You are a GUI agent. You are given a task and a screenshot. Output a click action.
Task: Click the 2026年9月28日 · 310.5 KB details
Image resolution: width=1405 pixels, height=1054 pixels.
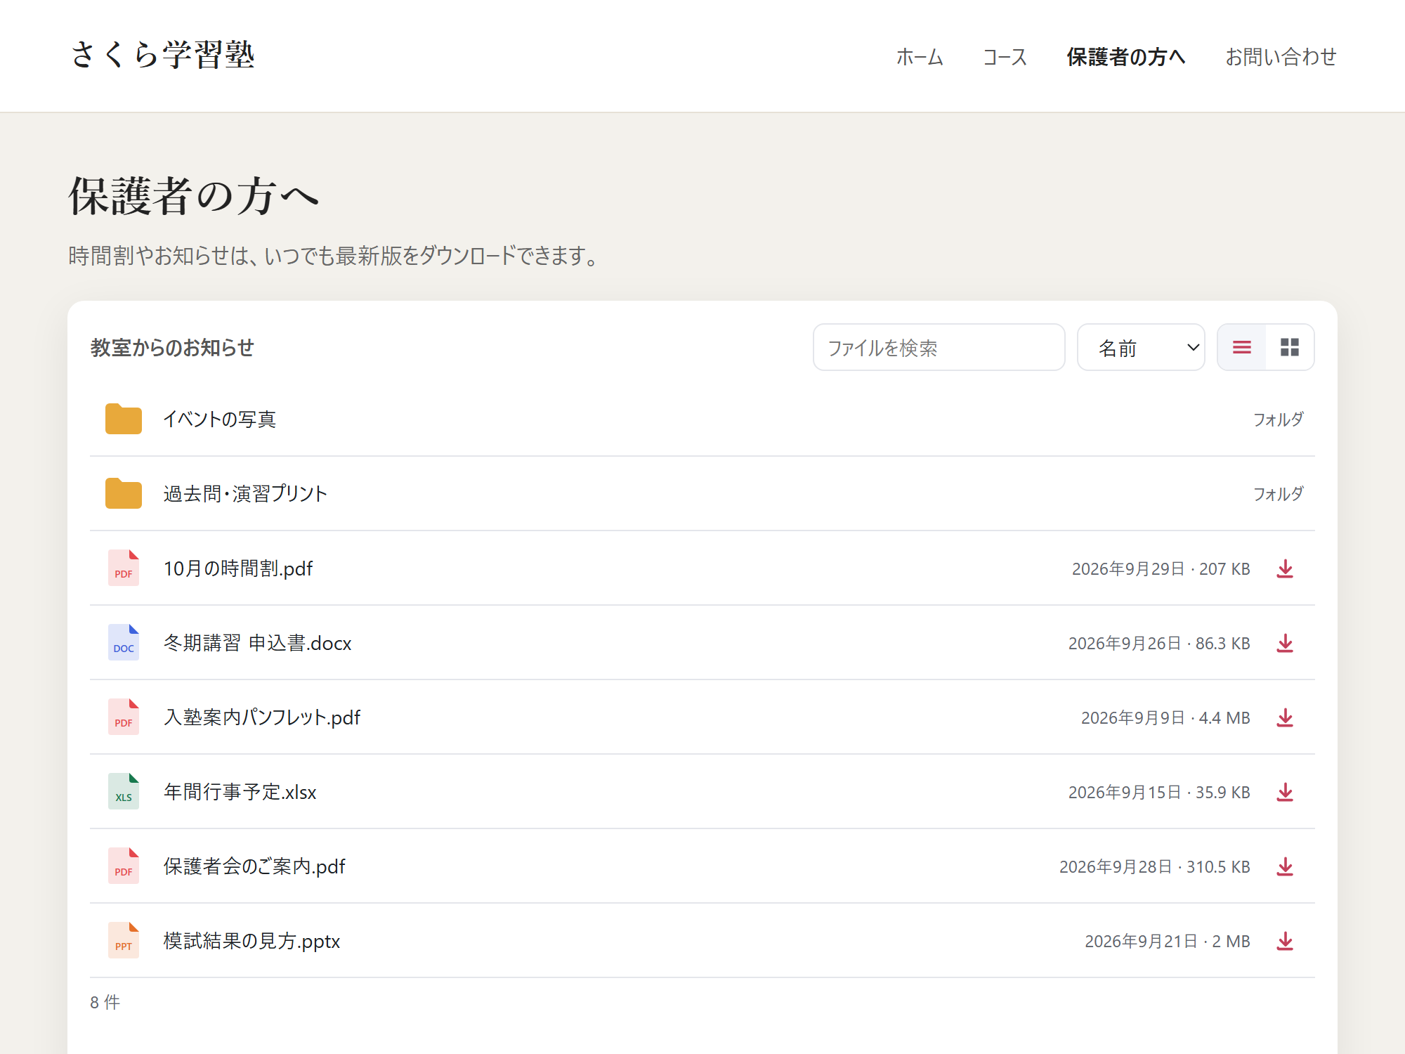(1155, 867)
